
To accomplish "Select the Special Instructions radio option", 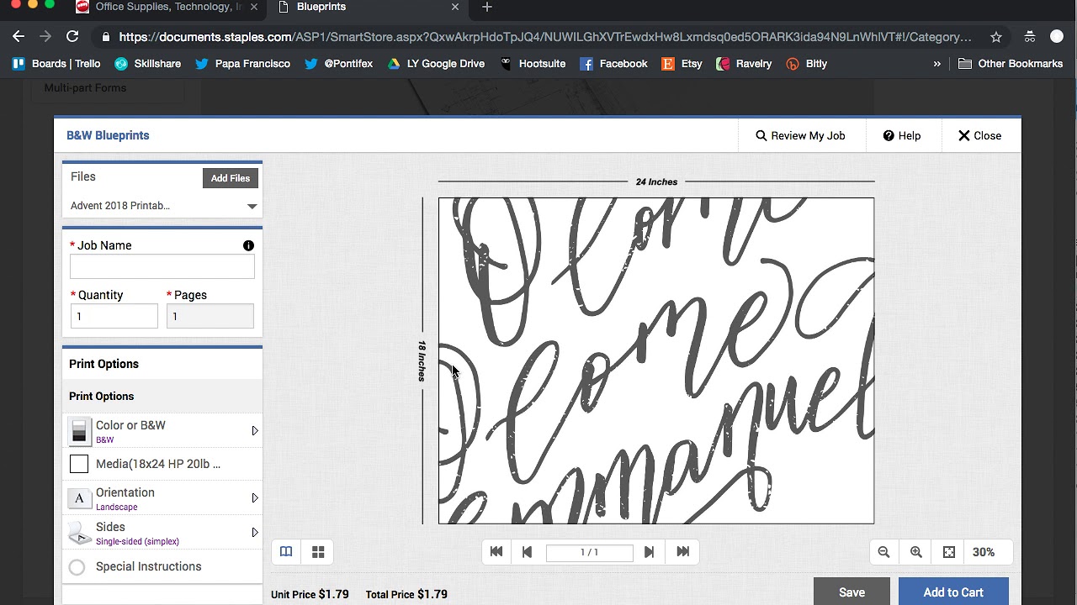I will click(77, 567).
